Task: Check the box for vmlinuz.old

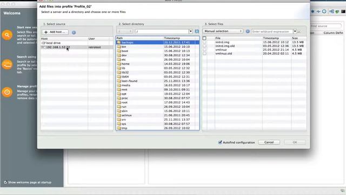Action: coord(204,54)
